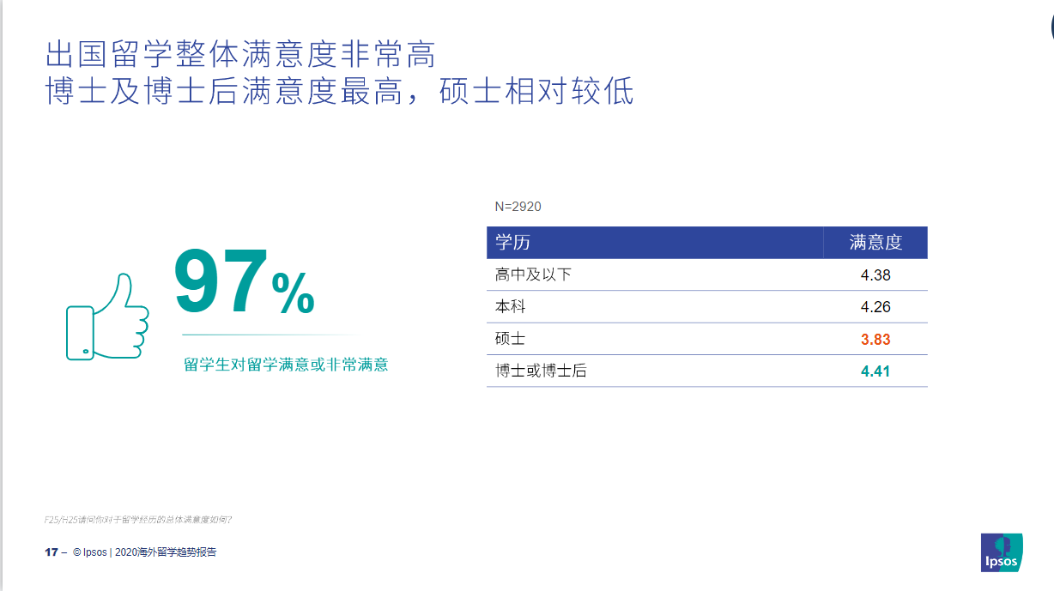Click the N=2920 sample size label

click(518, 207)
